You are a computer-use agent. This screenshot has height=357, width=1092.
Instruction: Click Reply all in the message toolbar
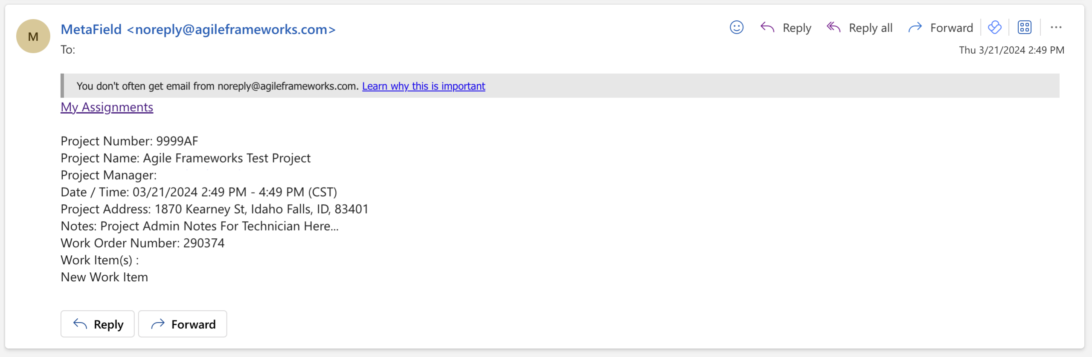[x=860, y=28]
